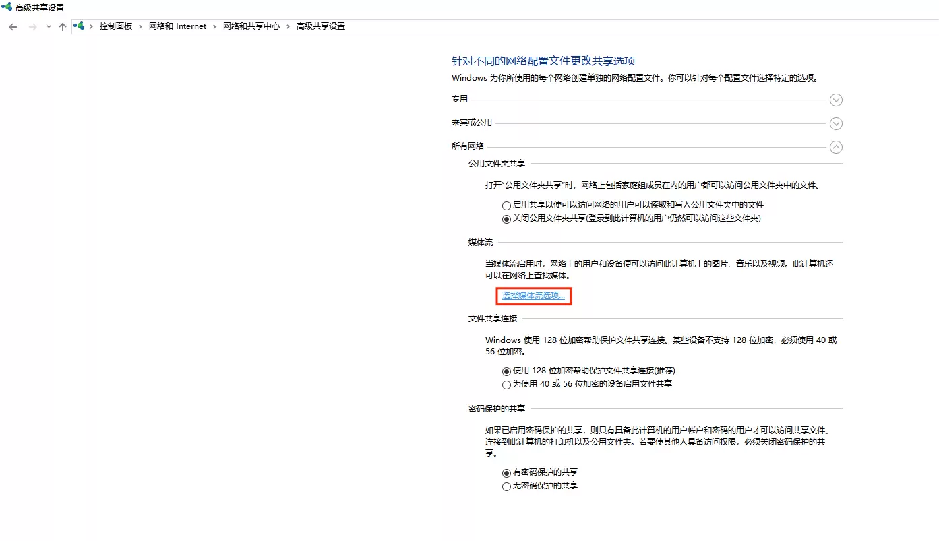Select 关闭公用文件夹共享 radio option
939x541 pixels.
pos(506,219)
